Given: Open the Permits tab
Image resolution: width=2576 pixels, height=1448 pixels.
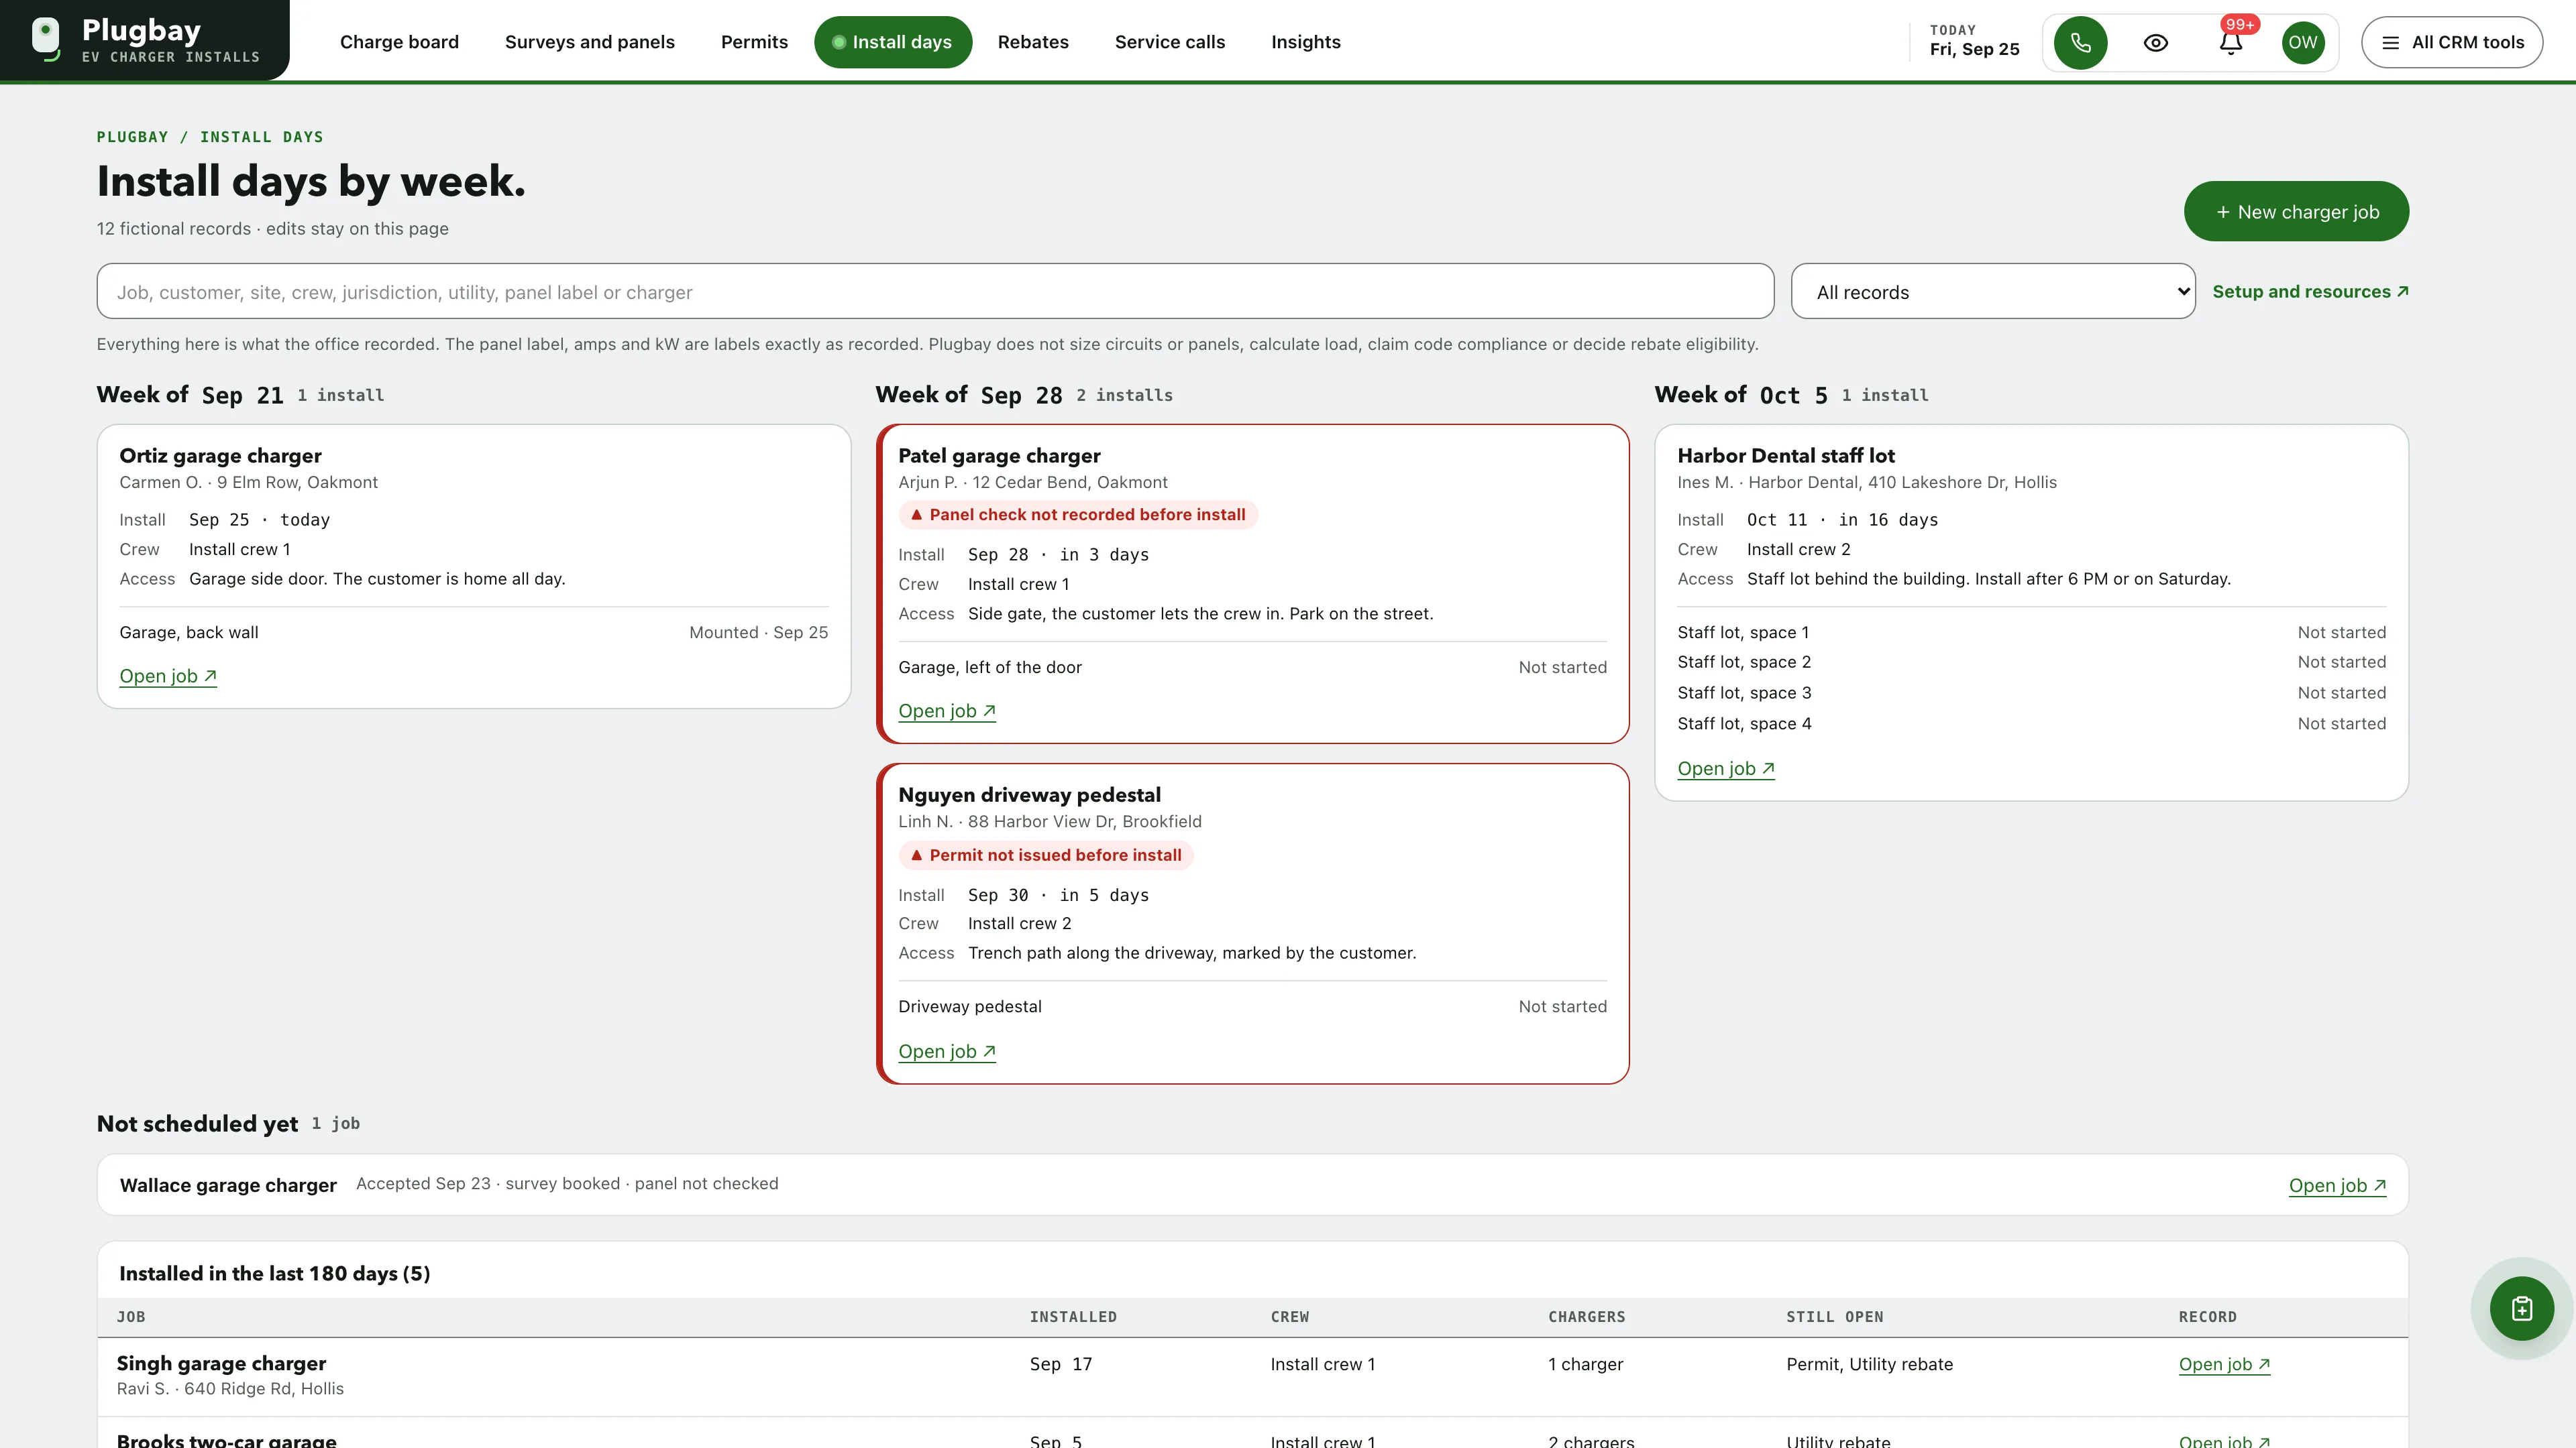Looking at the screenshot, I should 754,42.
